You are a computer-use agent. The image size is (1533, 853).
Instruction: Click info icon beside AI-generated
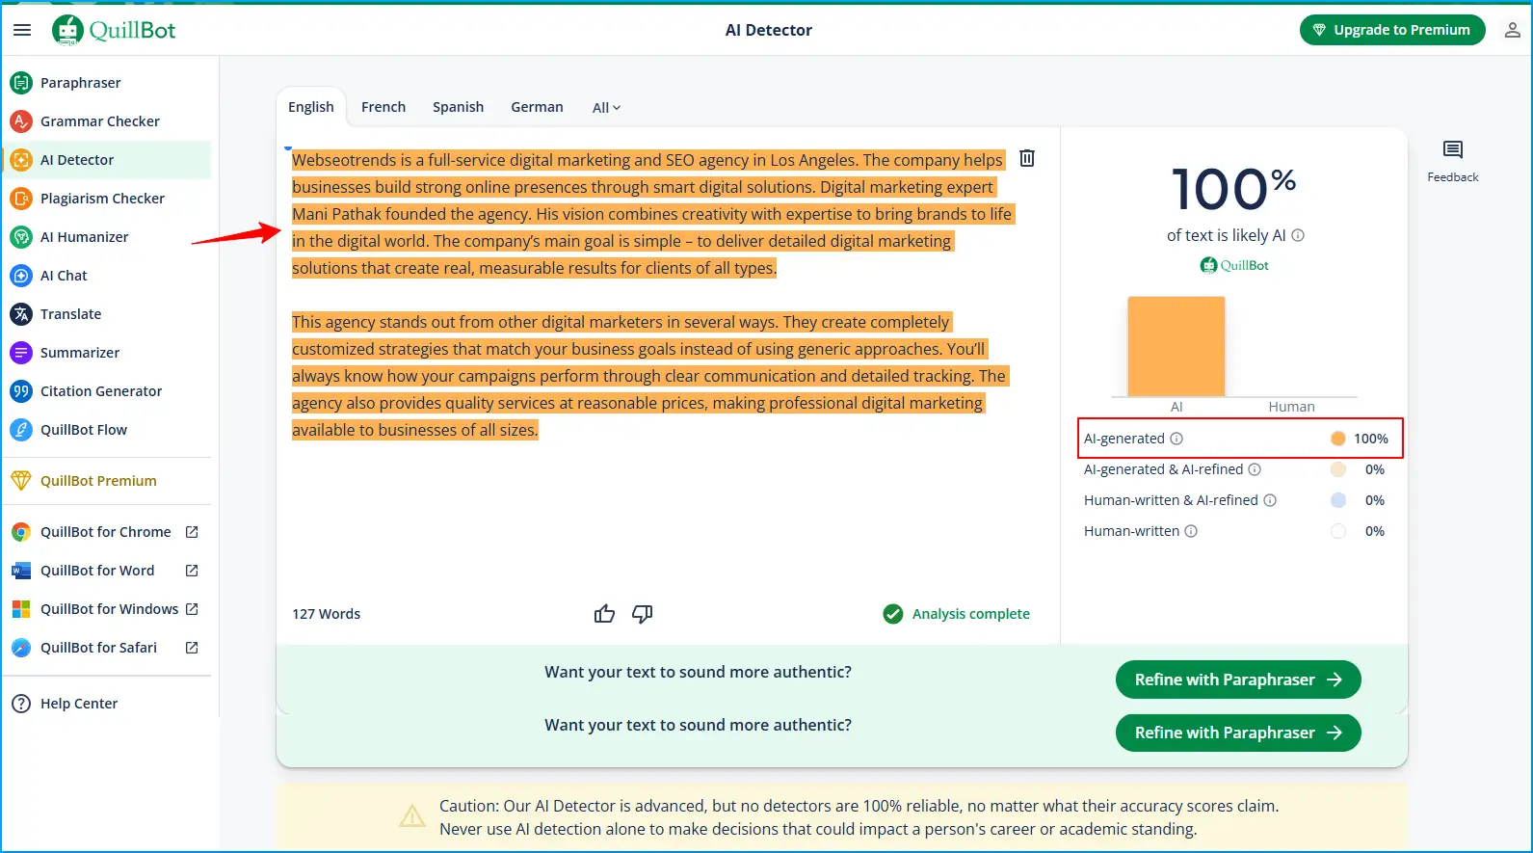pos(1176,439)
